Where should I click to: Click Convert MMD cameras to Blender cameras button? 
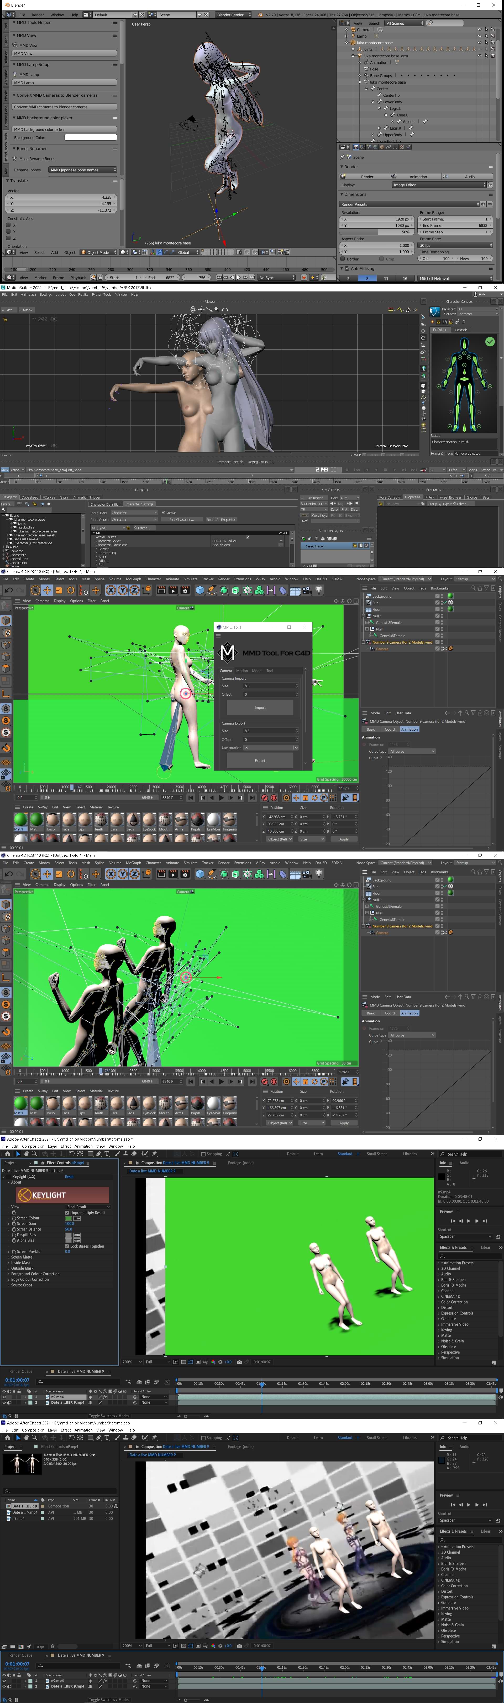(x=64, y=106)
